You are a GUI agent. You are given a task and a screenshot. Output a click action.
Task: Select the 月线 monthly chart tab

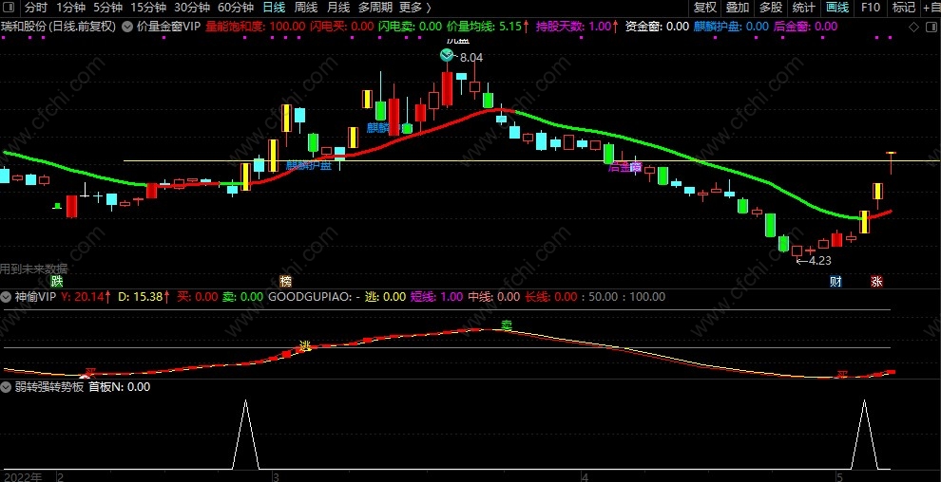pos(337,8)
